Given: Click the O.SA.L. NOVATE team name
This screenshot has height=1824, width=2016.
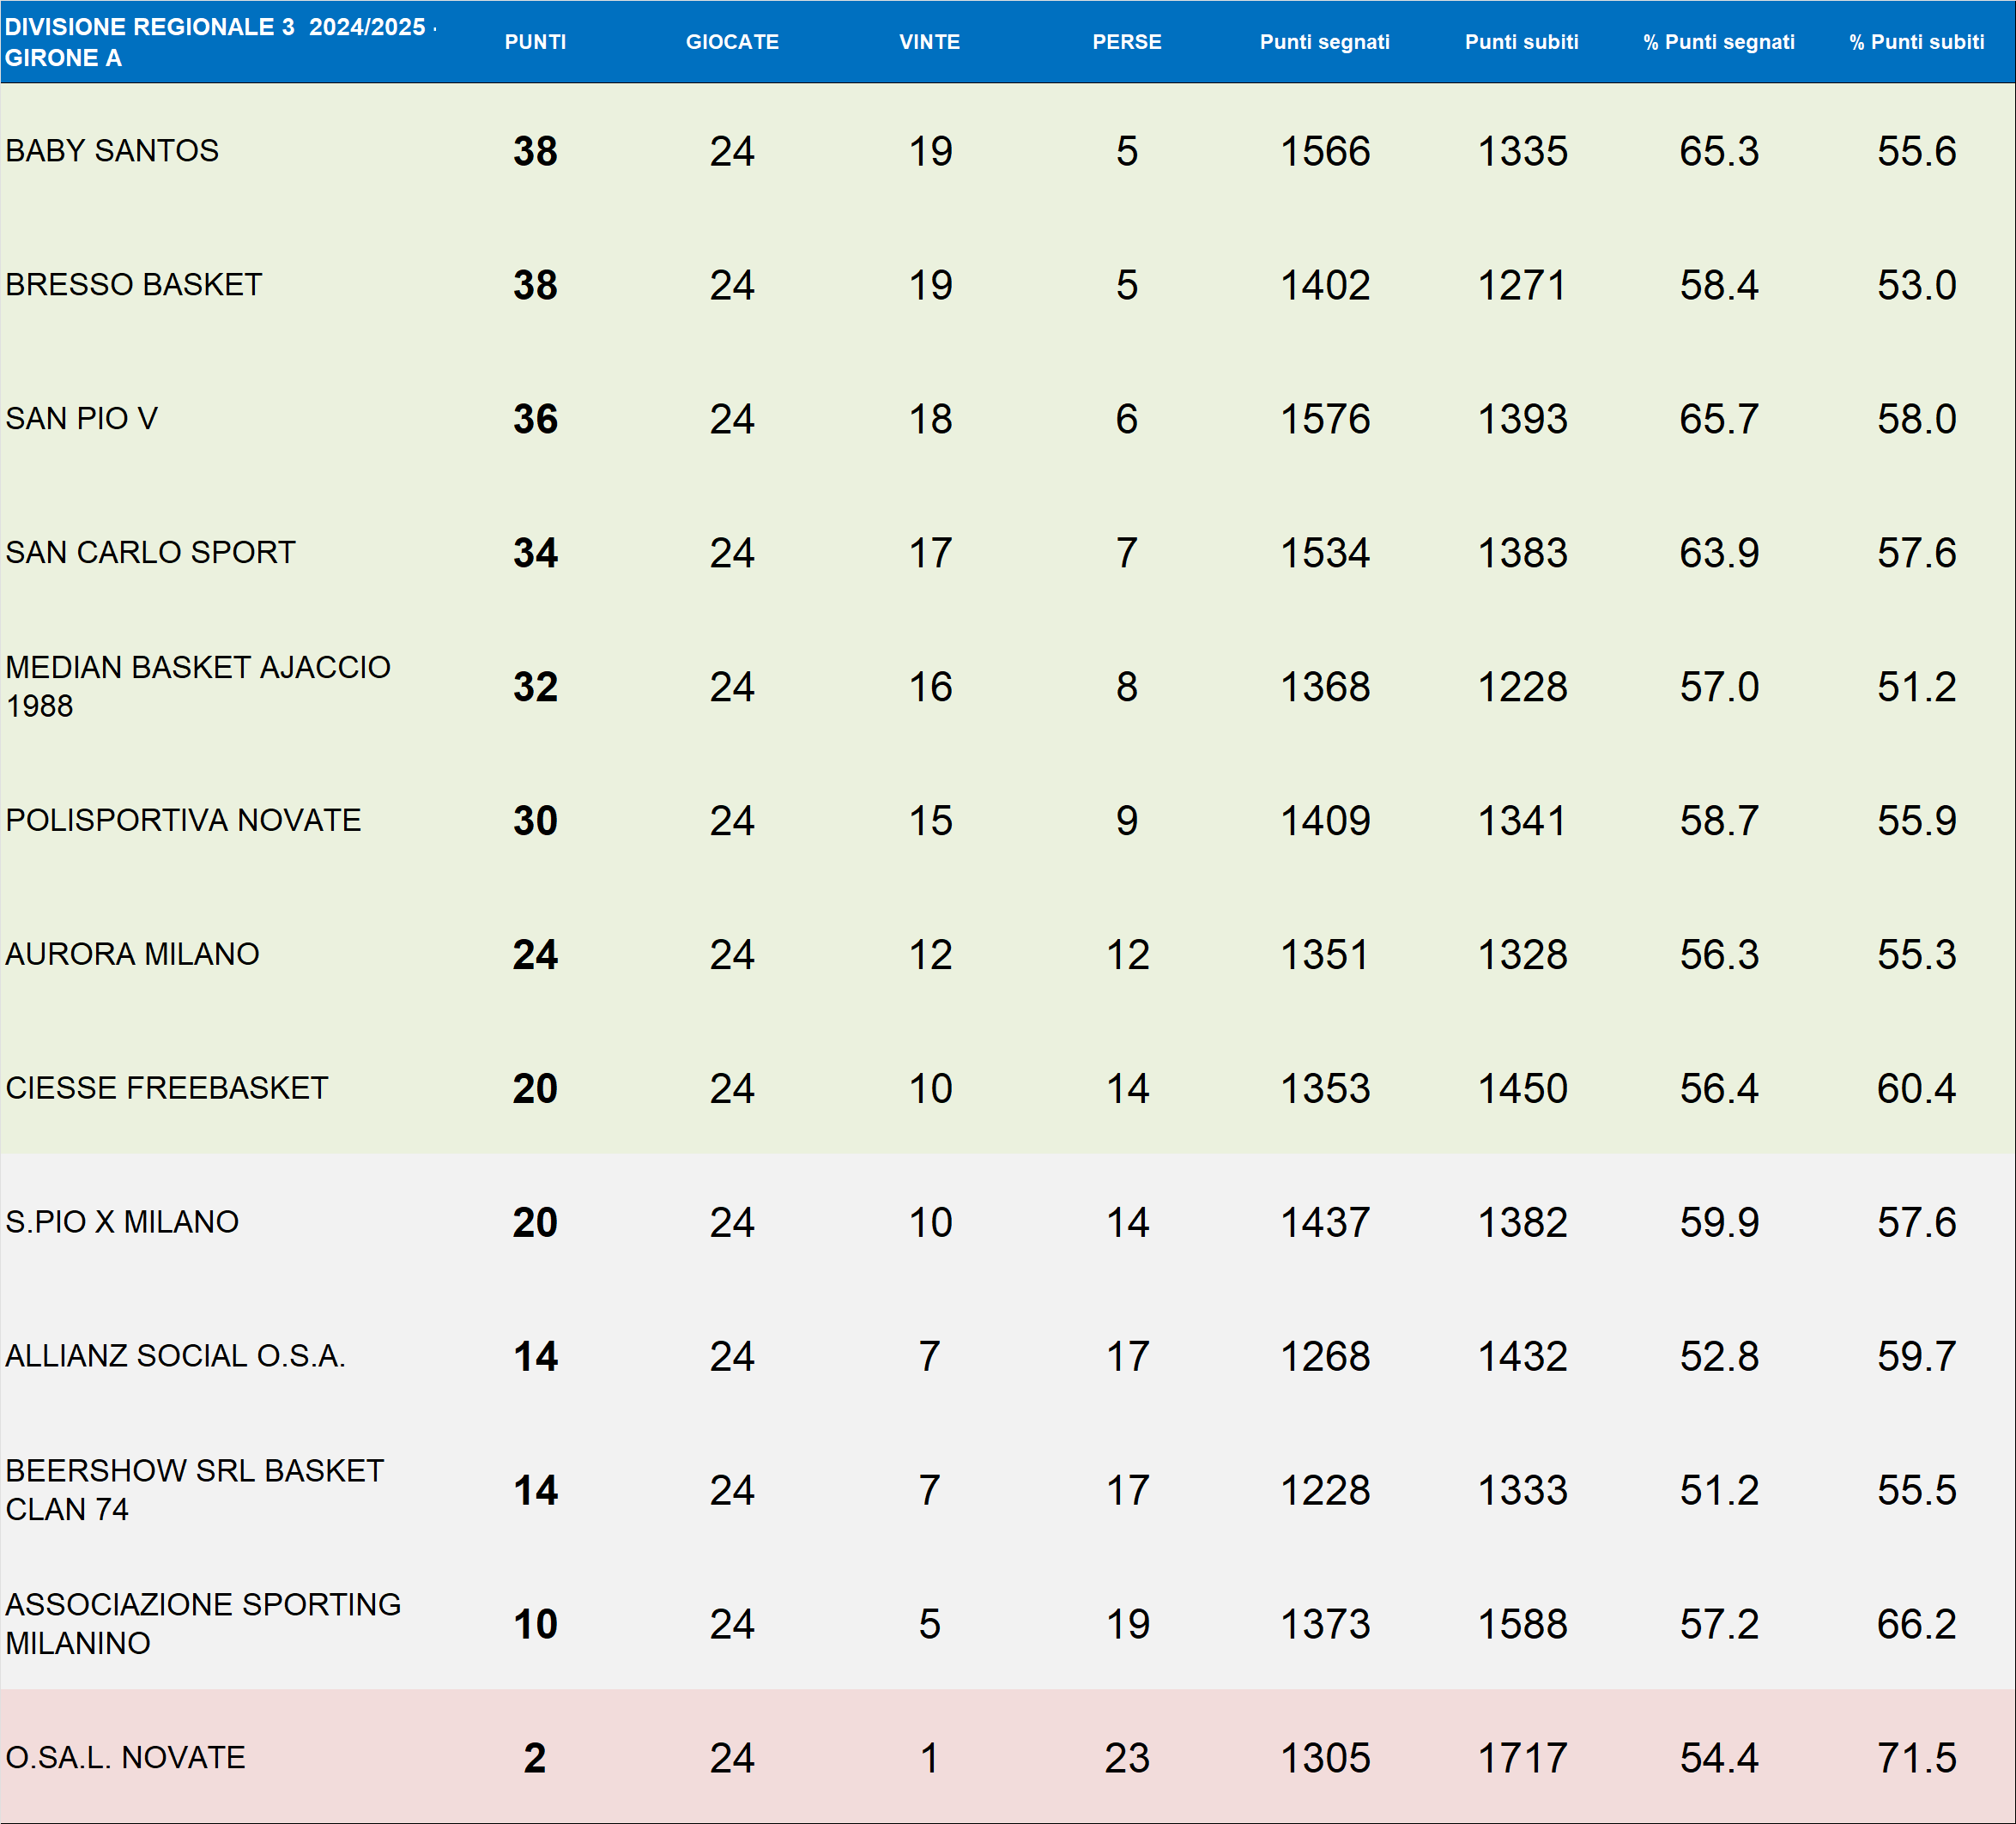Looking at the screenshot, I should pos(126,1758).
